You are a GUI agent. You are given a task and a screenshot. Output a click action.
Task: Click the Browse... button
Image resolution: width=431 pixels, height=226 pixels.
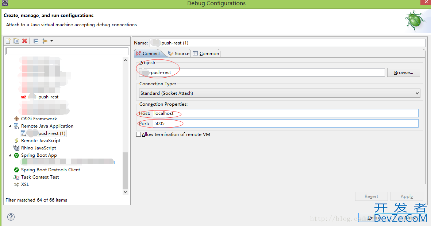coord(404,73)
